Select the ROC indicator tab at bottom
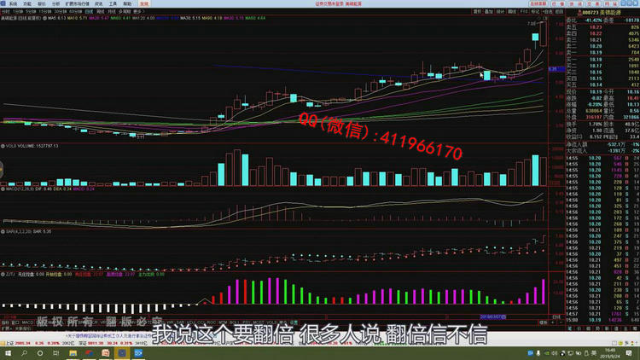Image resolution: width=640 pixels, height=360 pixels. [212, 322]
